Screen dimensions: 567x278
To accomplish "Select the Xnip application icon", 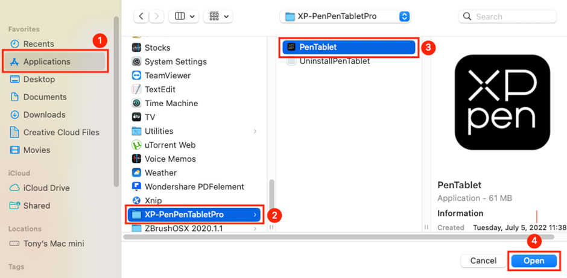I will (x=136, y=200).
